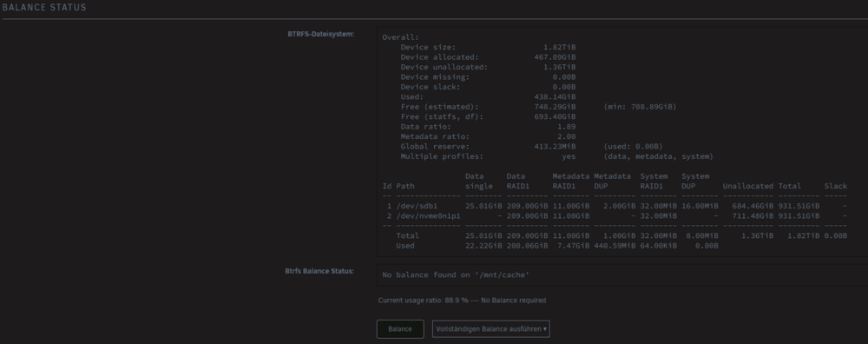This screenshot has width=868, height=344.
Task: Click the '/dev/sdb1' path cell
Action: (x=417, y=206)
